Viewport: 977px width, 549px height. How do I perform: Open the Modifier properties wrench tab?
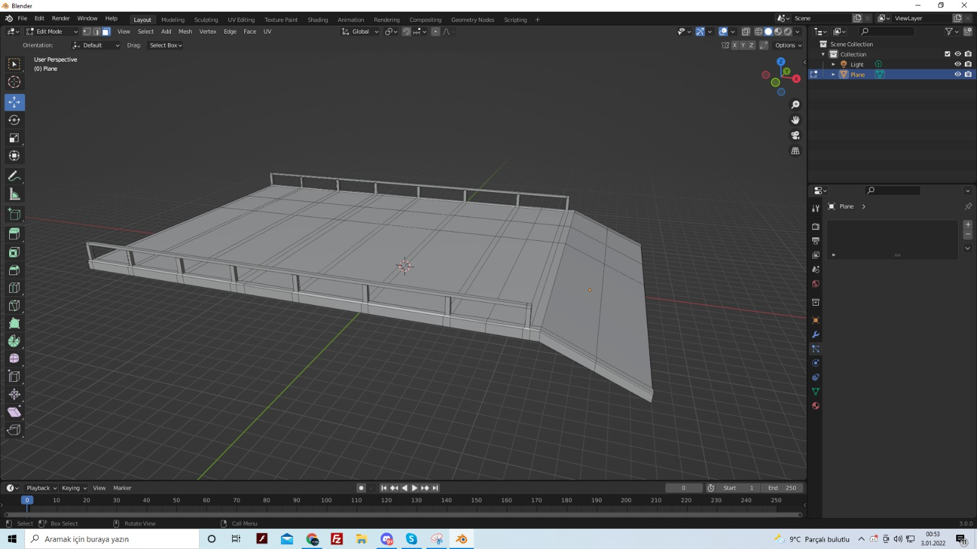[x=815, y=334]
